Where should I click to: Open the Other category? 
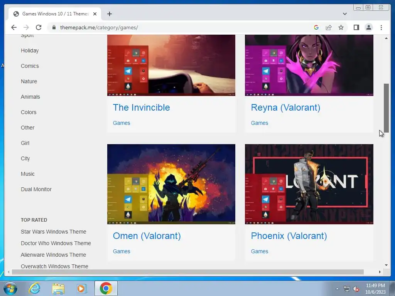27,128
